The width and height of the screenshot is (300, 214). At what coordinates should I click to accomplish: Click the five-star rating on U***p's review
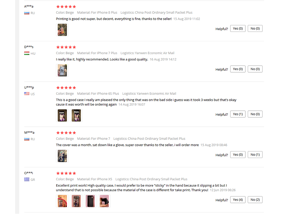pyautogui.click(x=66, y=88)
